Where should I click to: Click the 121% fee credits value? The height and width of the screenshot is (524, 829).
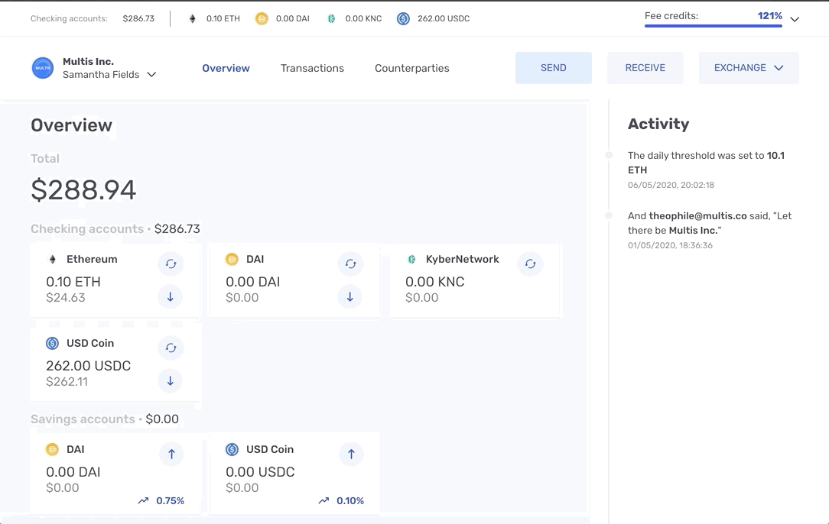[770, 16]
